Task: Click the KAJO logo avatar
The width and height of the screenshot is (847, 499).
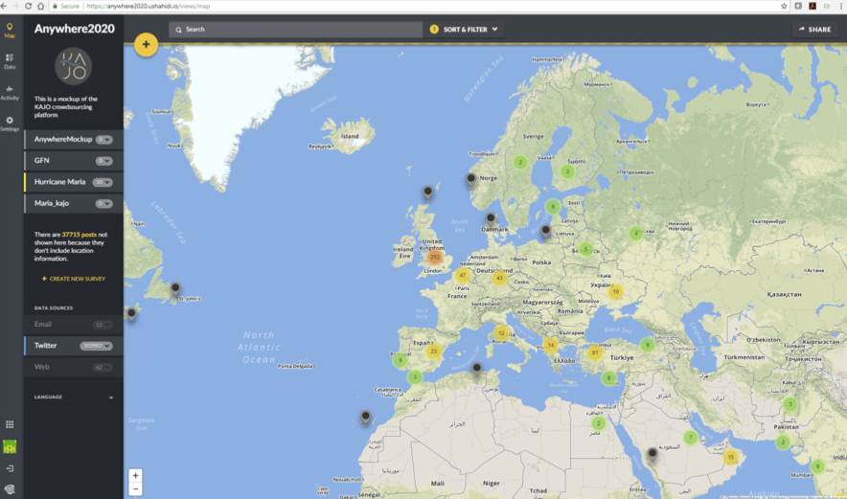Action: click(74, 67)
